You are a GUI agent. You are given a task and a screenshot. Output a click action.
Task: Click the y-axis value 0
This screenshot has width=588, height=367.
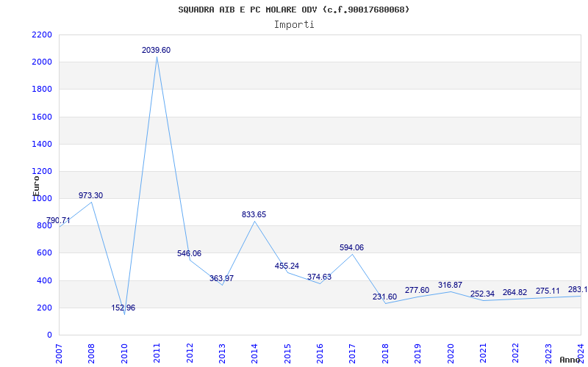[49, 335]
